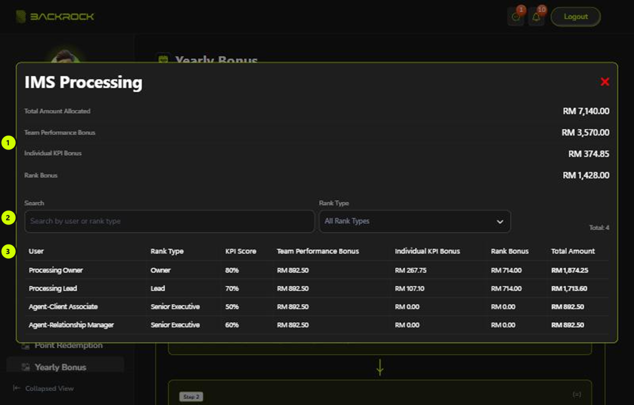Click the Backrock logo in the header
Viewport: 634px width, 405px height.
[x=55, y=16]
